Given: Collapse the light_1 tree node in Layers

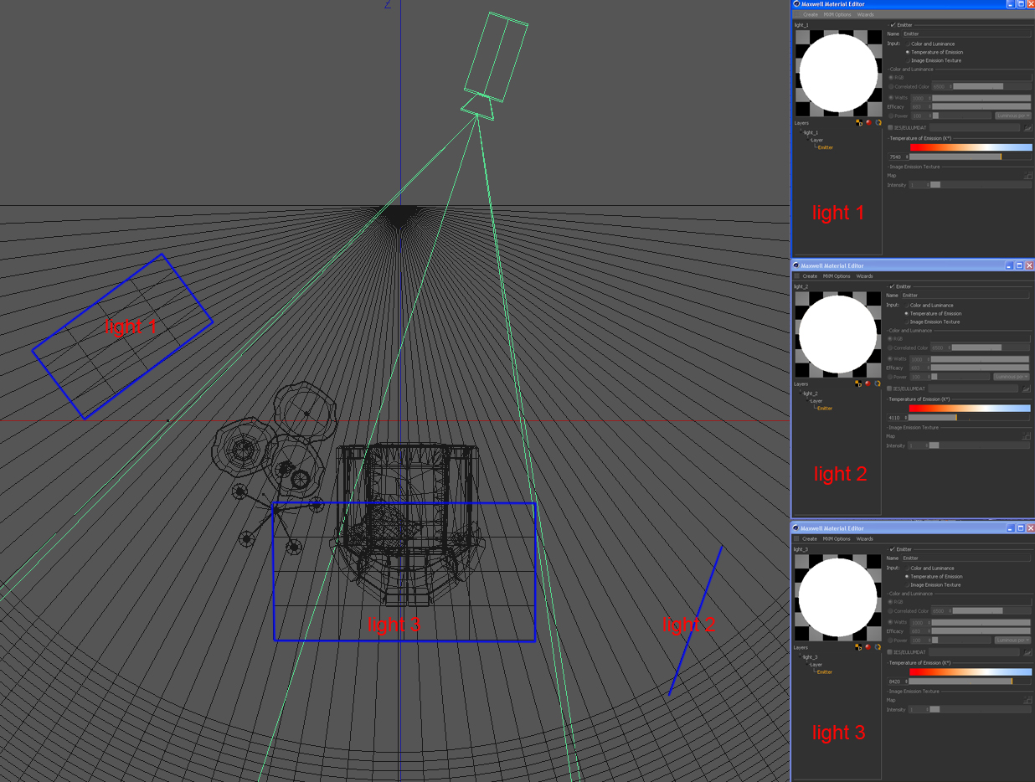Looking at the screenshot, I should (x=800, y=132).
